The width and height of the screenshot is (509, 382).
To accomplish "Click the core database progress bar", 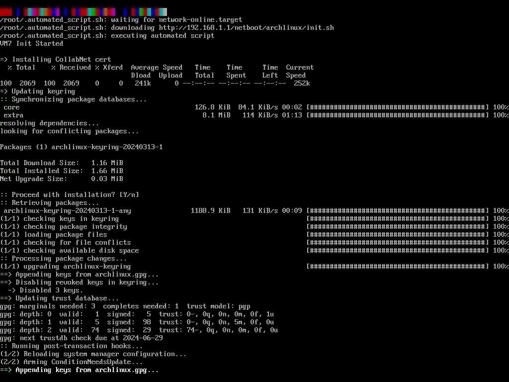I will tap(398, 107).
